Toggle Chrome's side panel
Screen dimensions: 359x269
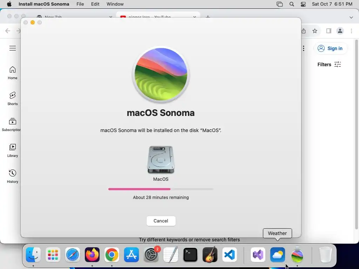[x=329, y=31]
